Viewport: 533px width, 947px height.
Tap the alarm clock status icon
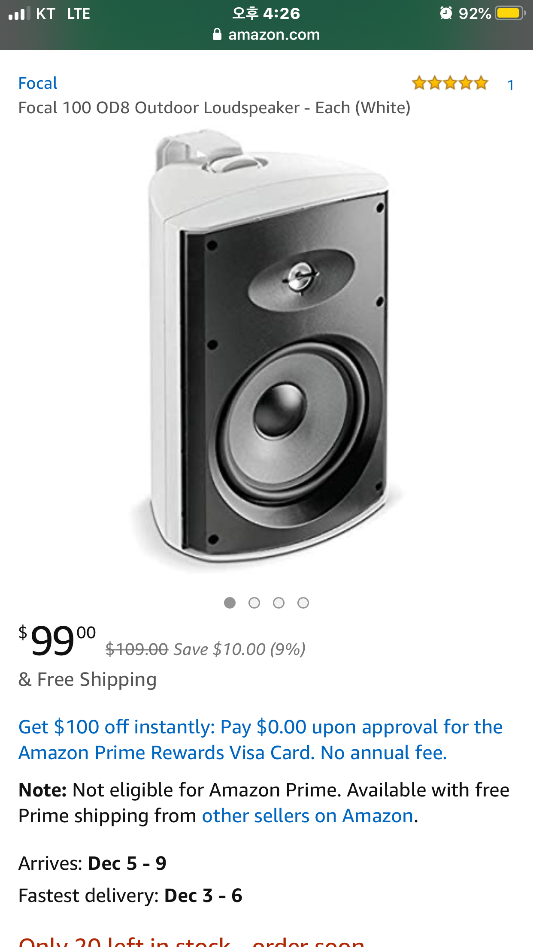tap(446, 13)
